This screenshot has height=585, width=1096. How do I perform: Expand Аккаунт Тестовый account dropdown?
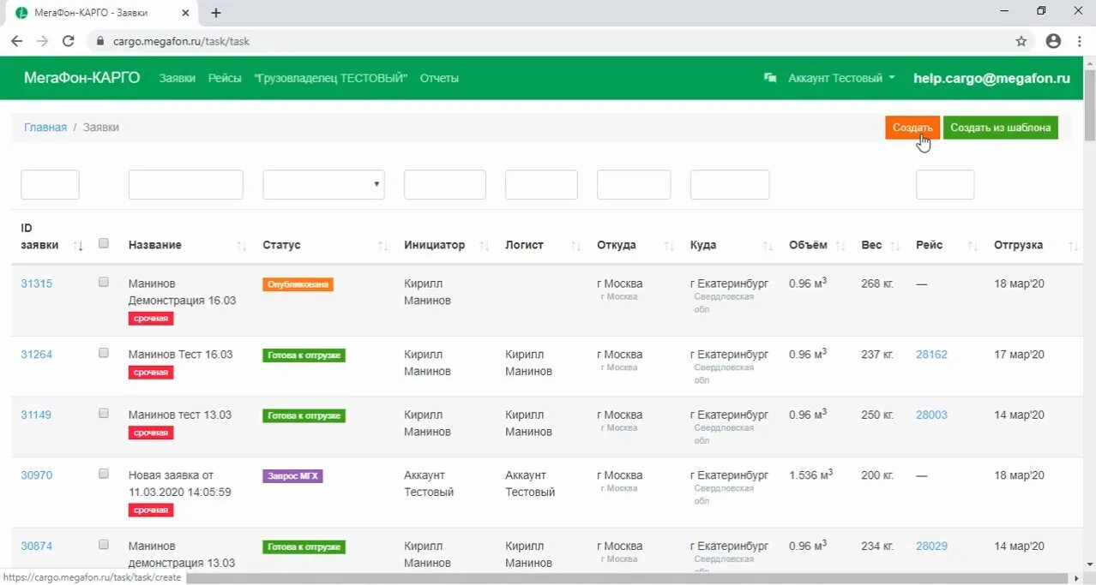(841, 78)
